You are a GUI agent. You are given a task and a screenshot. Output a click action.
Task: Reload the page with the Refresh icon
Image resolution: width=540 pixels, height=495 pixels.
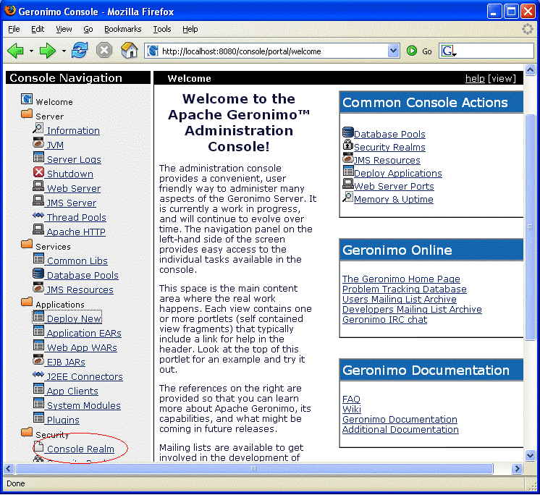(x=80, y=51)
